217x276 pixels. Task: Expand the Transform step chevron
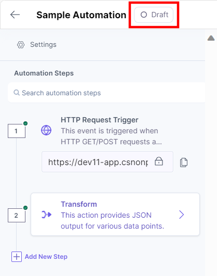[181, 215]
